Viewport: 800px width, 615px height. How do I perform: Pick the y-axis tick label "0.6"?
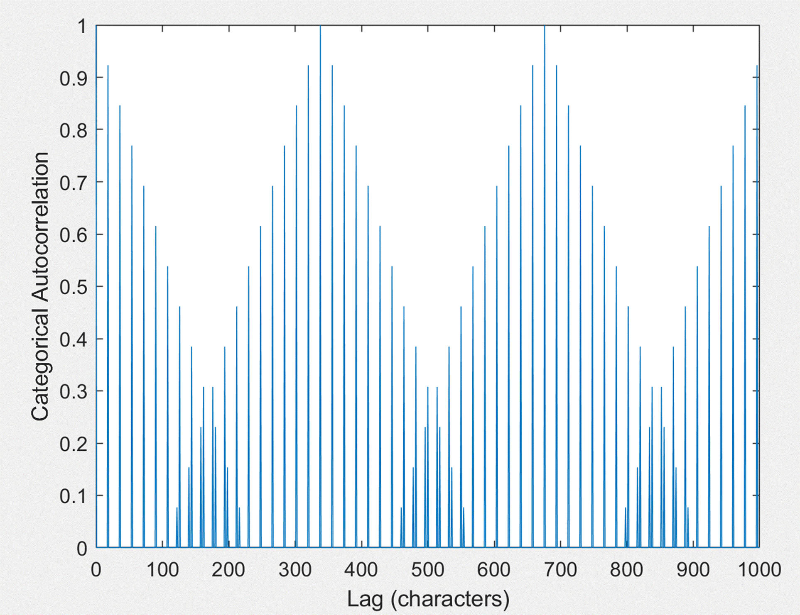pyautogui.click(x=73, y=234)
